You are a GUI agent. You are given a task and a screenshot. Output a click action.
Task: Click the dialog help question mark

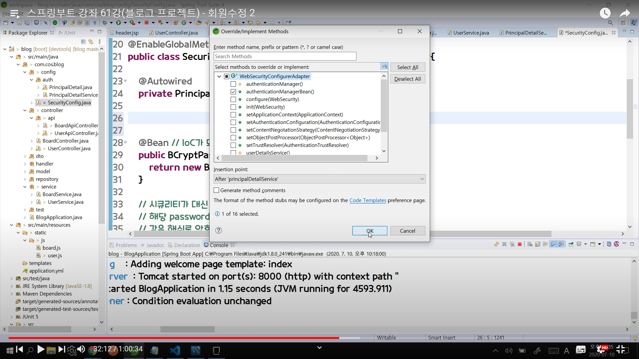pos(219,230)
